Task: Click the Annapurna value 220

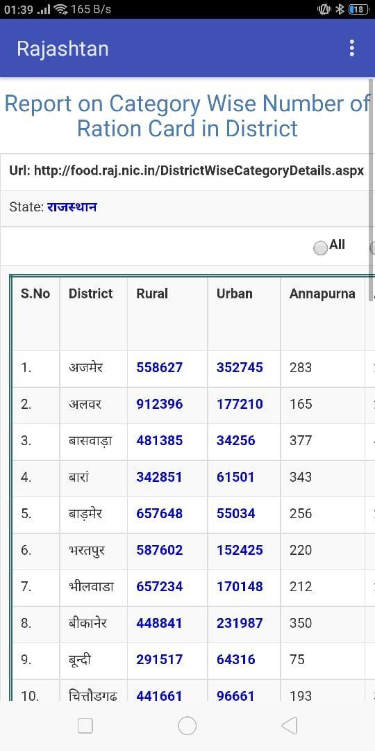Action: pyautogui.click(x=301, y=549)
